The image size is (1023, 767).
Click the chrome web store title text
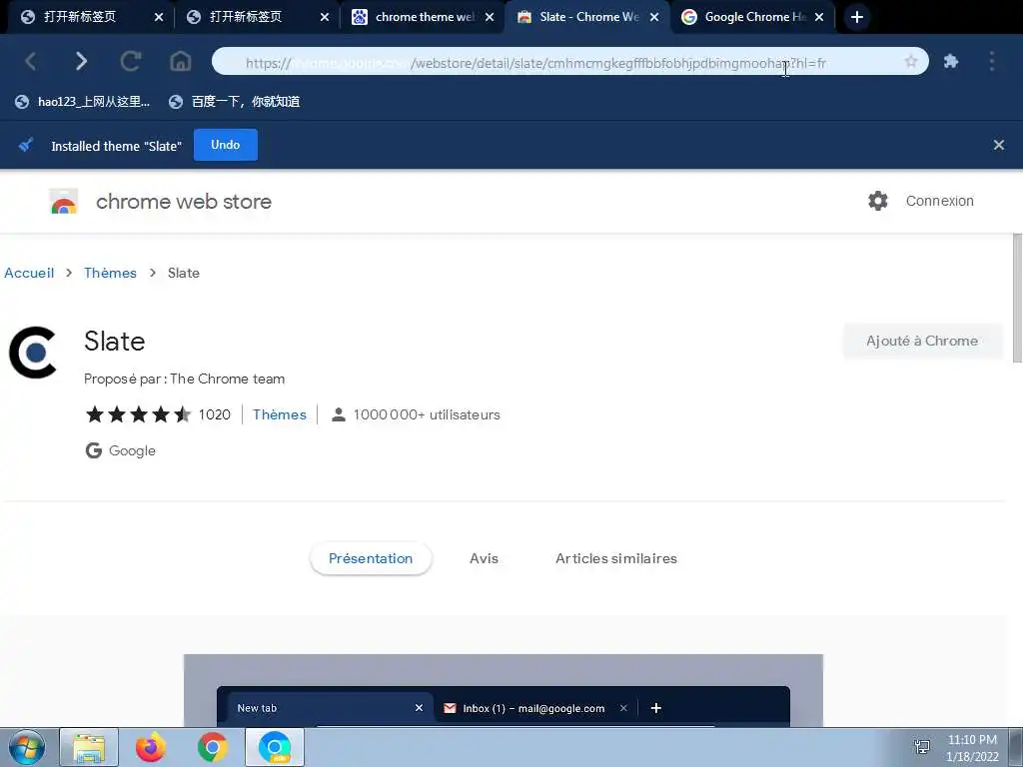coord(184,202)
